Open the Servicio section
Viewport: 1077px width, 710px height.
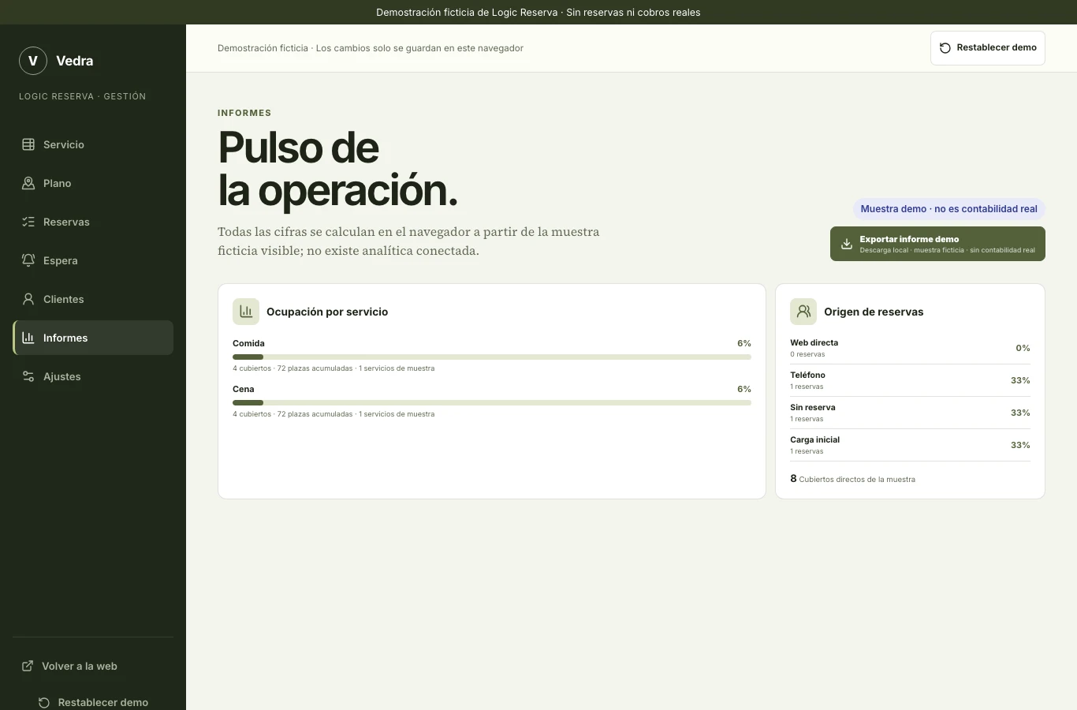click(x=93, y=144)
